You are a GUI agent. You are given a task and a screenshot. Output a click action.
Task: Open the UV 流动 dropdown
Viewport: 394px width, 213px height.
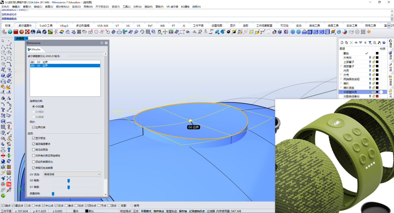pos(72,174)
